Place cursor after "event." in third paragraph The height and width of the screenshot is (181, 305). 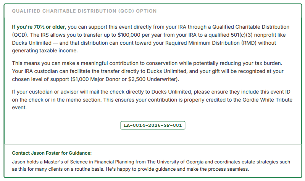tap(27, 108)
